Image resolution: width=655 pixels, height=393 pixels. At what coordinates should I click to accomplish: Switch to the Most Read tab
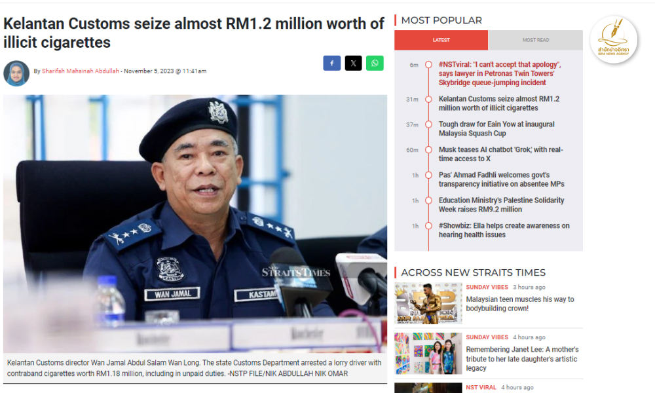pos(536,40)
